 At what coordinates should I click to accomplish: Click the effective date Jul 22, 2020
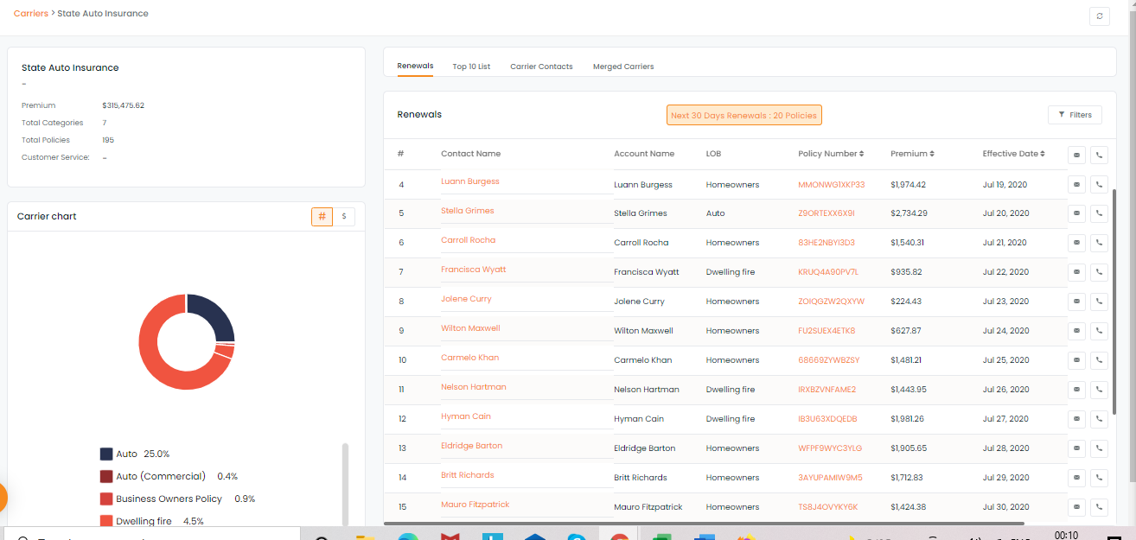1005,272
